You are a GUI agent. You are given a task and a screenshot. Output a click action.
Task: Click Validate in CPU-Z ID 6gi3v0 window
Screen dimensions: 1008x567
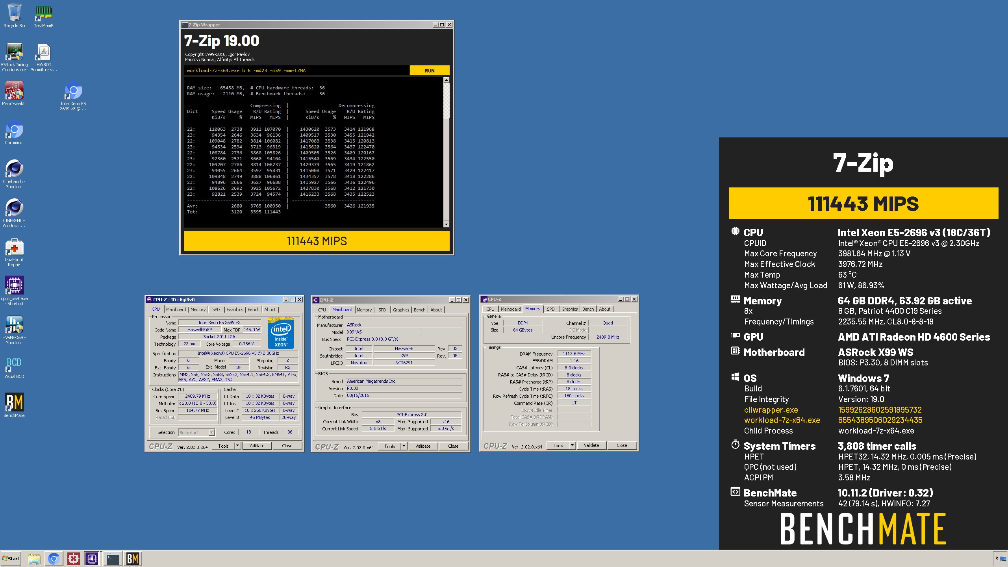(x=257, y=446)
